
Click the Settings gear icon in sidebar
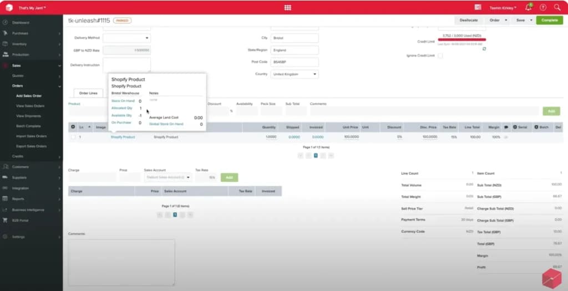(5, 237)
